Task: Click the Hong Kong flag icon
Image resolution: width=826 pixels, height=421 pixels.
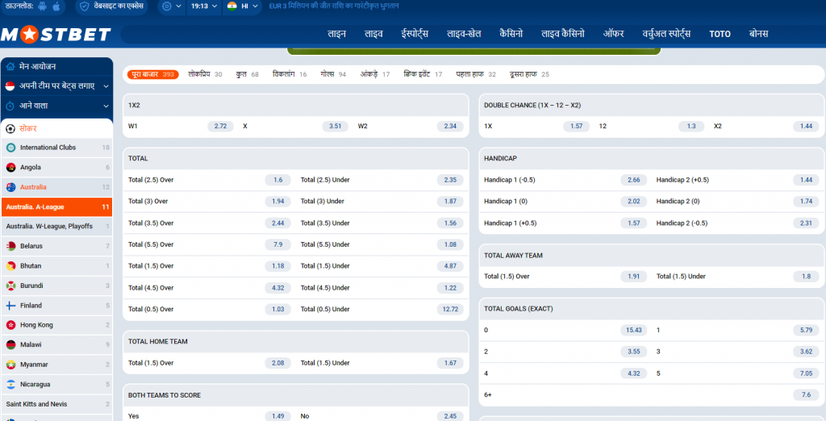Action: pyautogui.click(x=10, y=325)
